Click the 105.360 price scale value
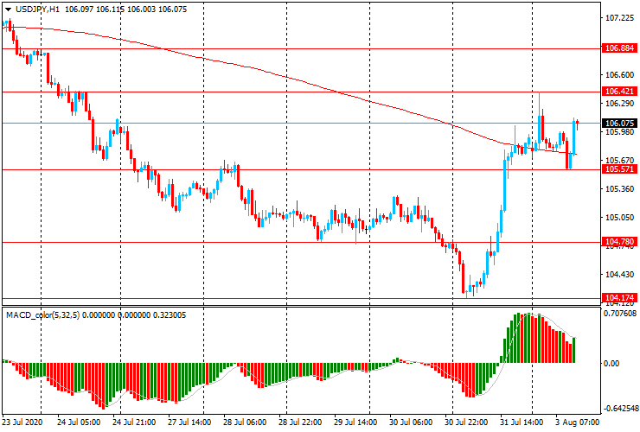Screen dimensions: 640x432 [x=619, y=189]
